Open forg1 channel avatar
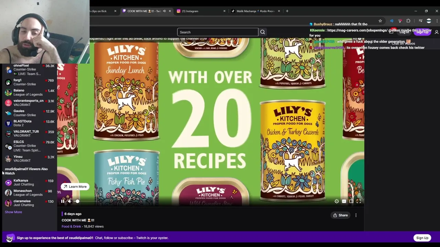Viewport: 440px width, 247px height. tap(8, 82)
